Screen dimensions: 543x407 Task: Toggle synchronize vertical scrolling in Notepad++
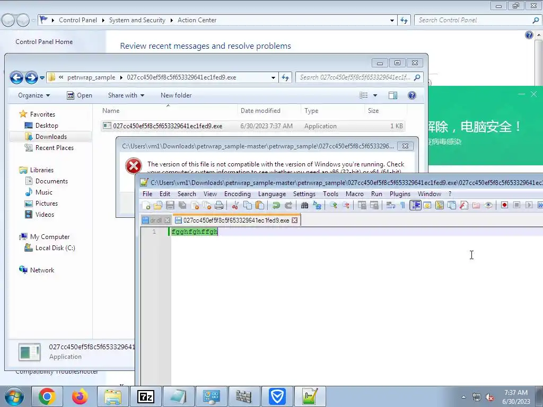362,205
